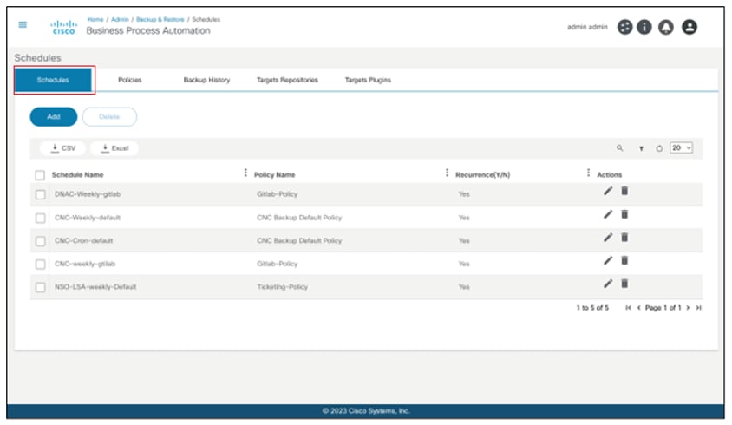Click the Add button
The height and width of the screenshot is (425, 732).
pyautogui.click(x=54, y=117)
